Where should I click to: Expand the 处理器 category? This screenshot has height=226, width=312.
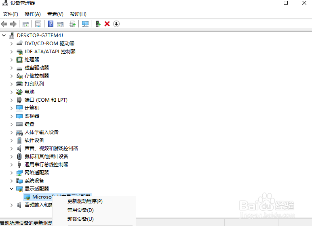(12, 60)
